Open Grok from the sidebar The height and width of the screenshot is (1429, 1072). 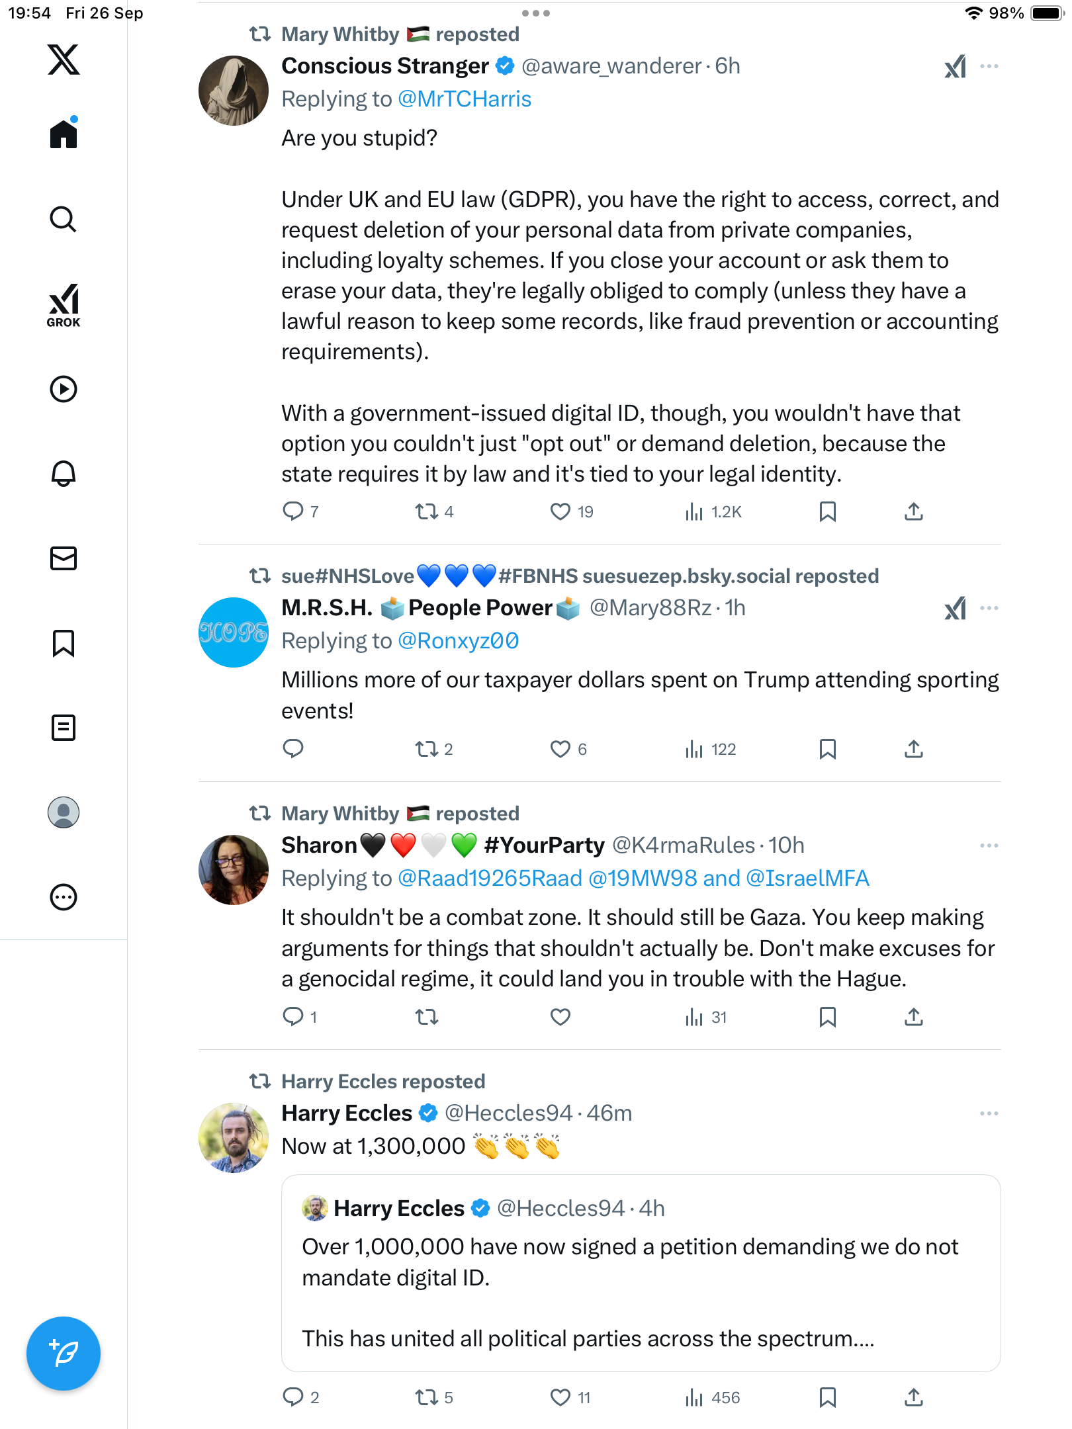(64, 306)
